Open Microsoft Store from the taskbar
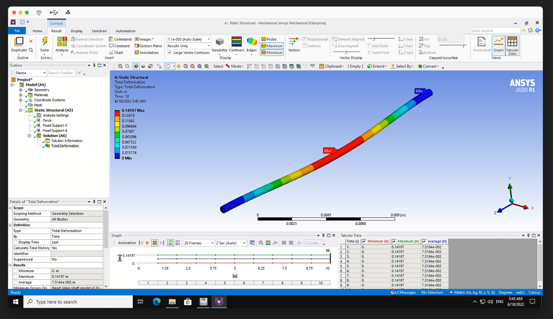The height and width of the screenshot is (319, 553). [188, 302]
